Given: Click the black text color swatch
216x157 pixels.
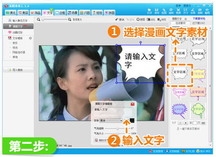Looking at the screenshot, I should [x=132, y=120].
